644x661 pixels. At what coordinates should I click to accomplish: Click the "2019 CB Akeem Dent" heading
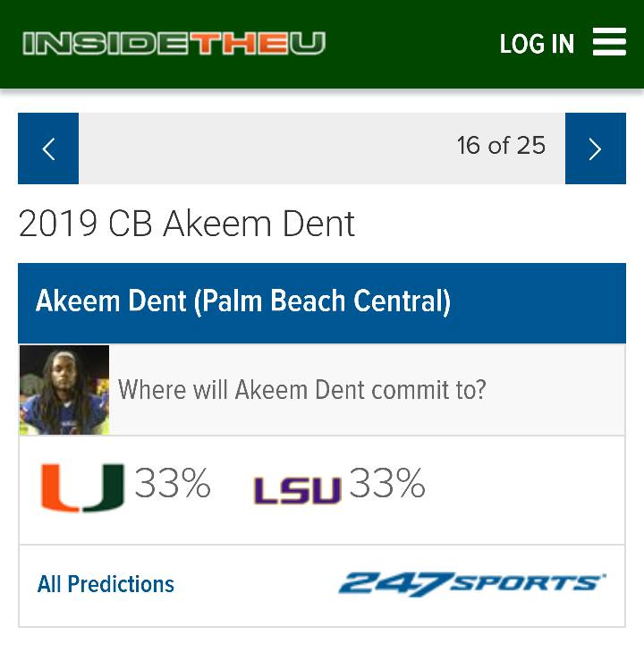(187, 224)
